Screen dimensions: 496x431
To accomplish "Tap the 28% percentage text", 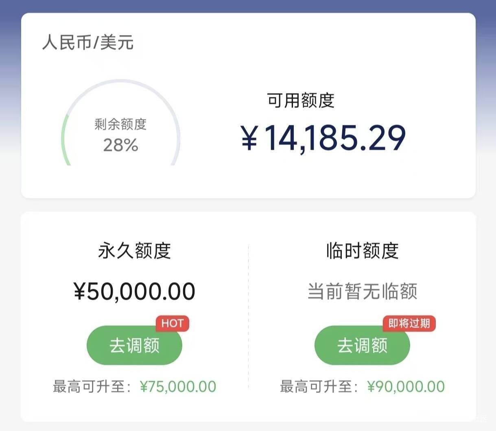I will [x=120, y=145].
